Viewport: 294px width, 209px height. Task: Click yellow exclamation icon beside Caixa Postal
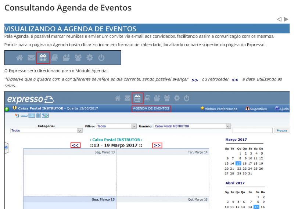tap(15, 108)
